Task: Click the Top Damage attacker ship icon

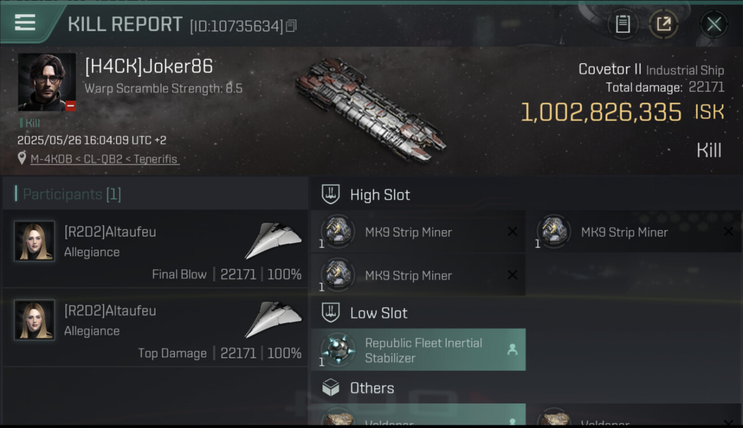Action: coord(273,320)
